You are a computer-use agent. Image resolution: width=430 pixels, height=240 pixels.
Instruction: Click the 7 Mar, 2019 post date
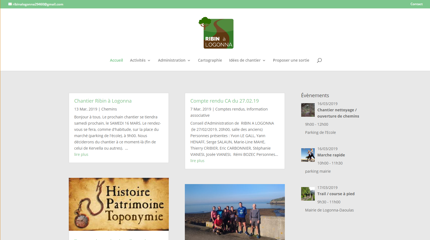(x=201, y=109)
